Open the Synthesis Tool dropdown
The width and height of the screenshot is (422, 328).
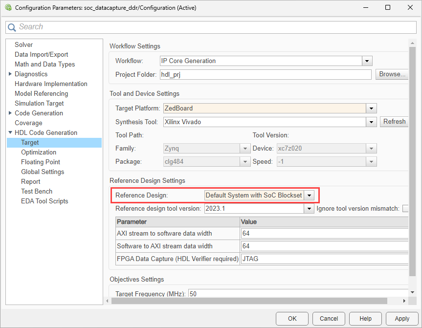point(371,122)
